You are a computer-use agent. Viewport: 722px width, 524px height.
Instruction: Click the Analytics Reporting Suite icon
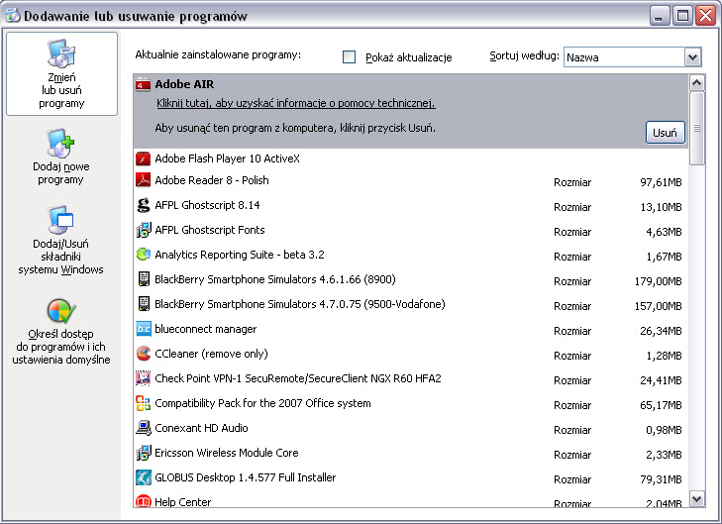(x=144, y=255)
